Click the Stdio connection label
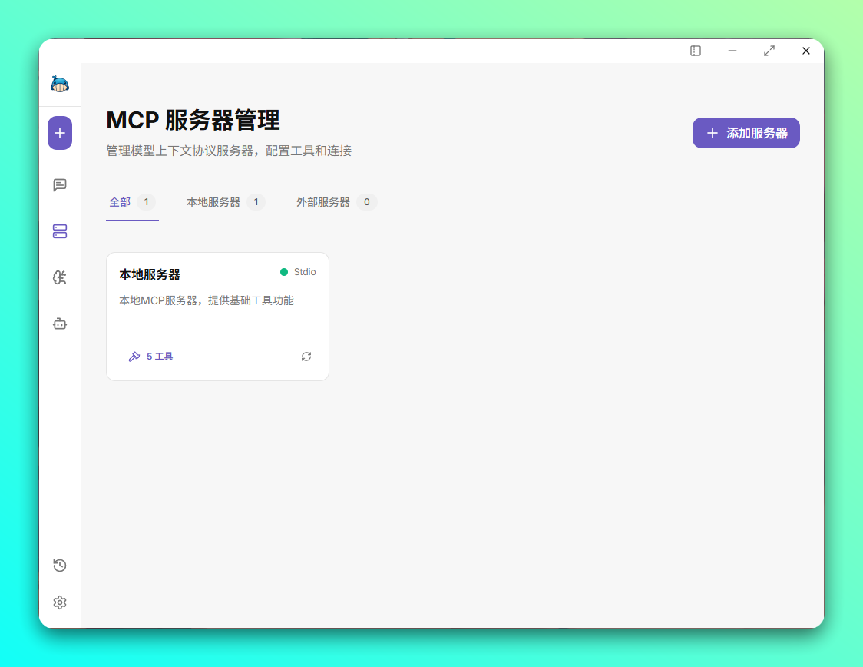The image size is (863, 667). click(305, 272)
